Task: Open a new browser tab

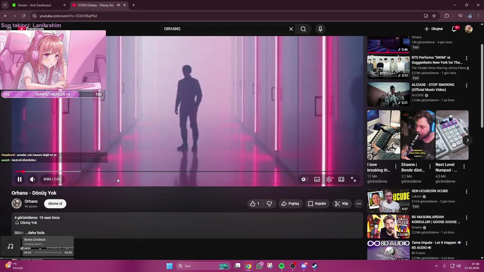Action: [x=133, y=5]
